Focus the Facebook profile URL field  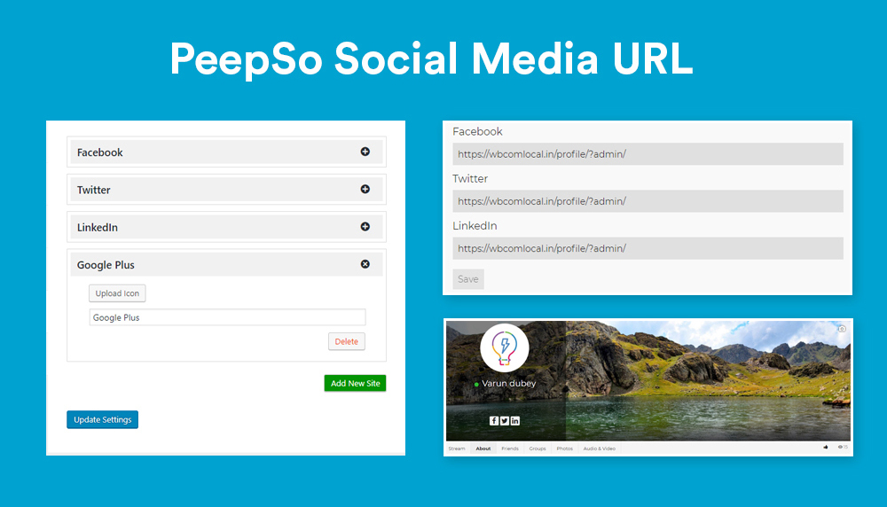648,153
